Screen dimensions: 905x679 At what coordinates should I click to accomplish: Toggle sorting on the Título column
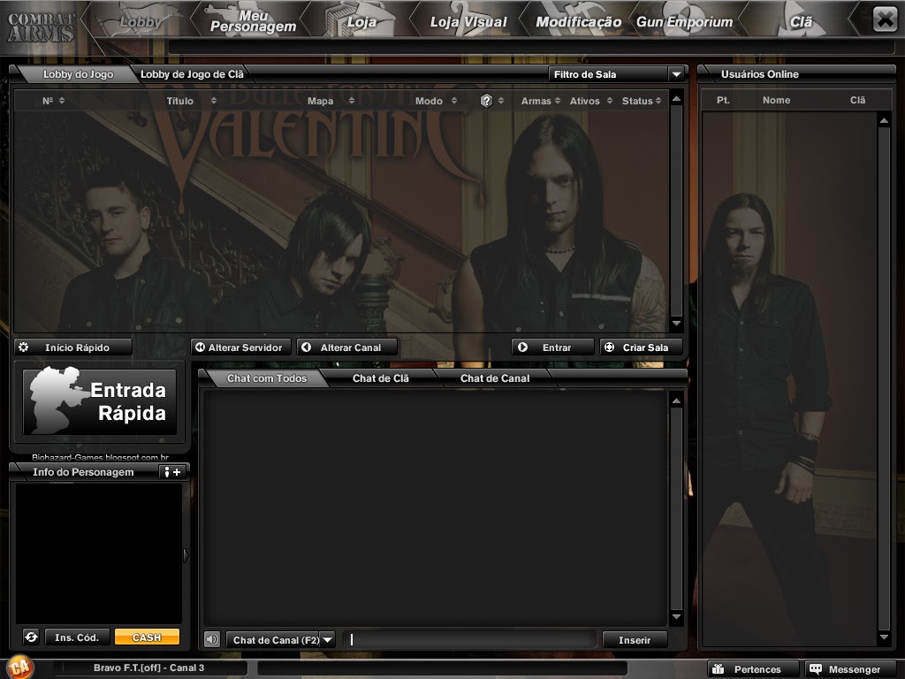coord(180,101)
